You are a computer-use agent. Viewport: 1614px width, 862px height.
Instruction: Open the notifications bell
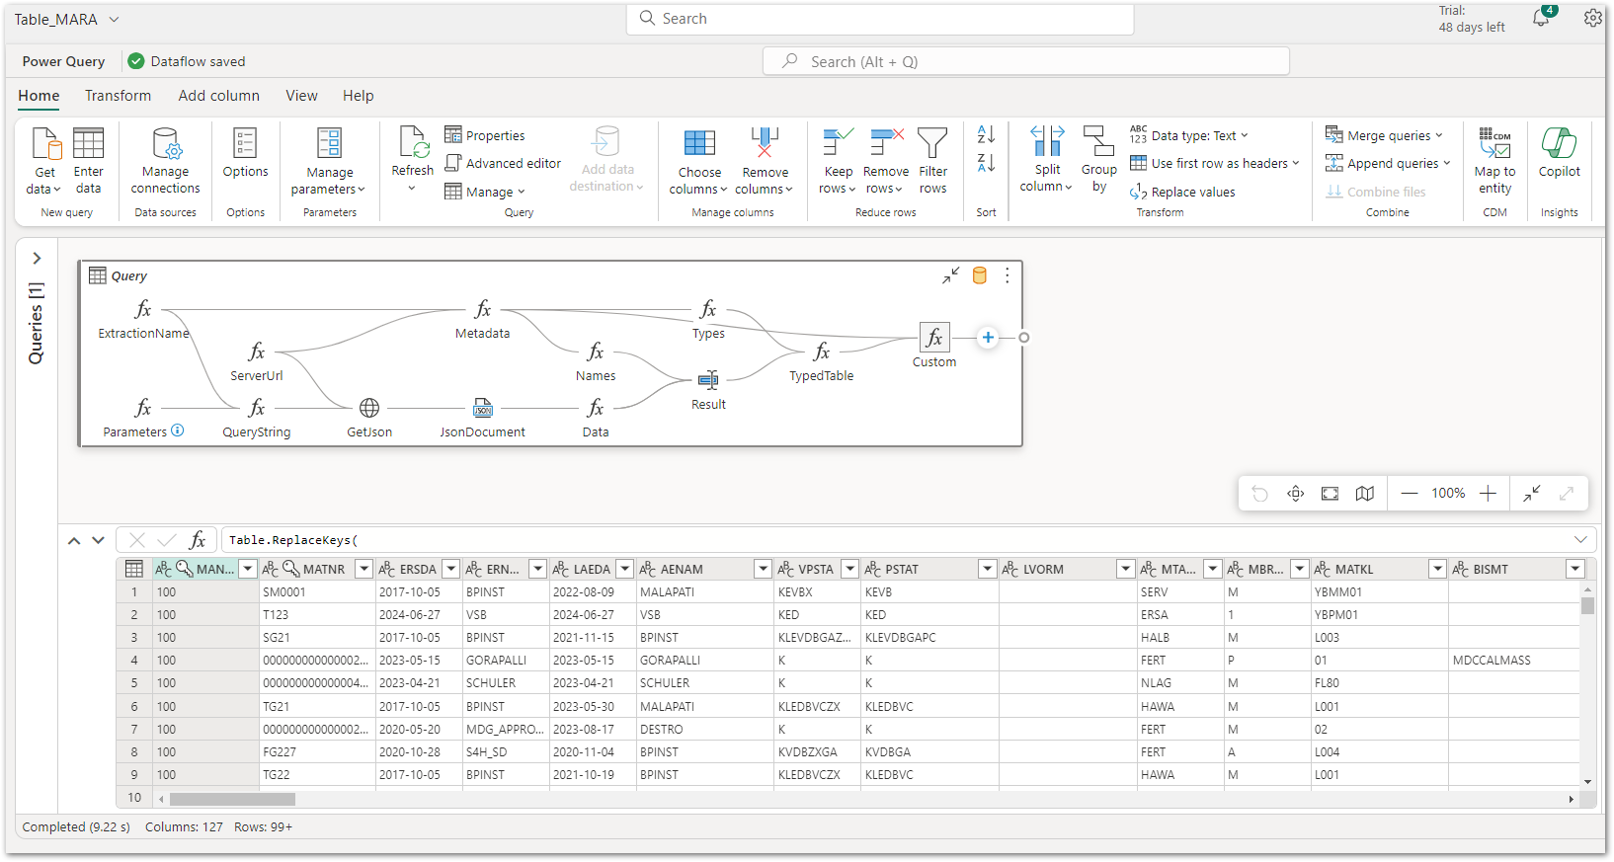click(x=1540, y=19)
